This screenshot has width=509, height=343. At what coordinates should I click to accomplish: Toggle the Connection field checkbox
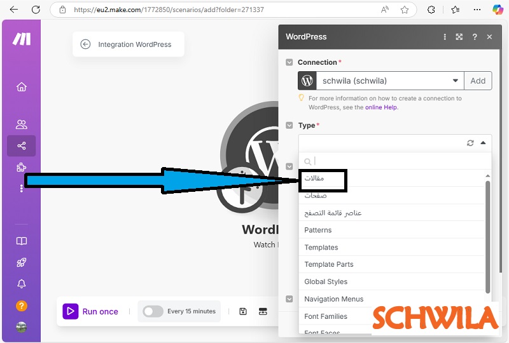[x=289, y=62]
